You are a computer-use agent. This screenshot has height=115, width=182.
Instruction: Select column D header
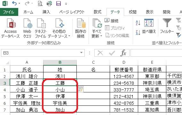point(124,62)
